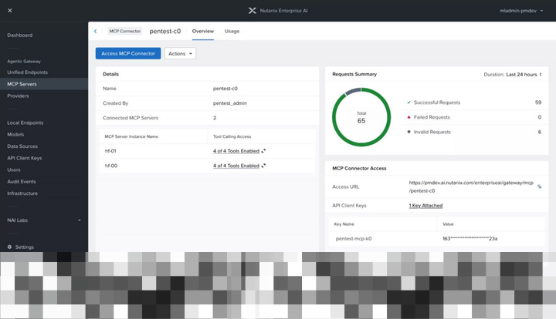
Task: Click the green ring of requests chart
Action: click(x=361, y=145)
